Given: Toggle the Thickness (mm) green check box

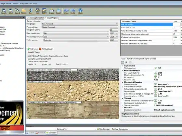Looking at the screenshot, I should [155, 68].
